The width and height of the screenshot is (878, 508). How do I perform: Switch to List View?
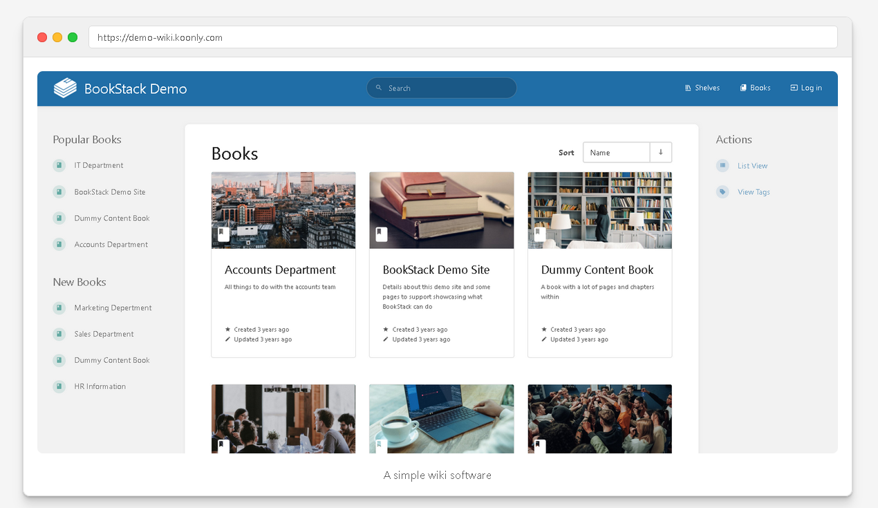(752, 166)
